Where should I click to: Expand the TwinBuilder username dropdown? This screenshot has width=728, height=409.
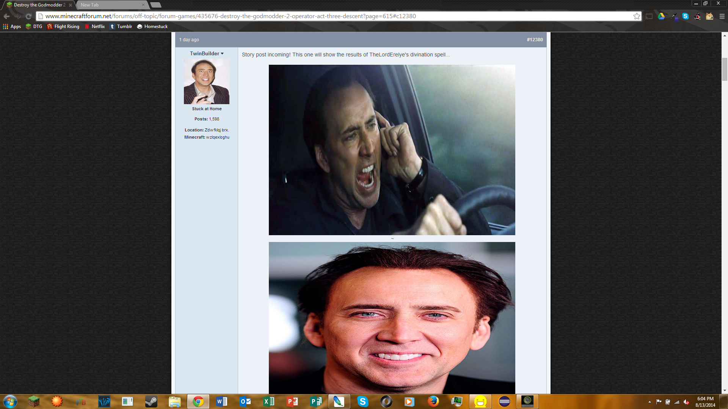(x=222, y=54)
